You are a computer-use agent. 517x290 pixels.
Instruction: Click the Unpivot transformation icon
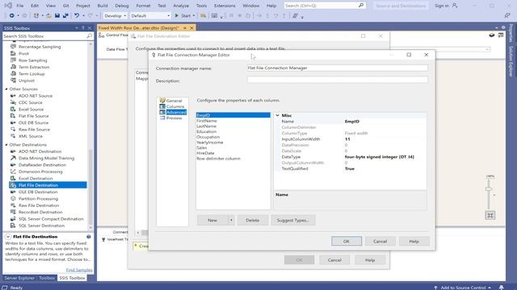tap(13, 81)
